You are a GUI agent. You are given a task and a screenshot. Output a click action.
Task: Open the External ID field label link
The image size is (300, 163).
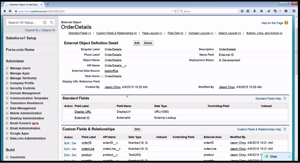click(x=82, y=118)
